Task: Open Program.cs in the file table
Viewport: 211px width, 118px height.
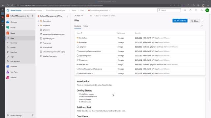Action: tap(83, 60)
